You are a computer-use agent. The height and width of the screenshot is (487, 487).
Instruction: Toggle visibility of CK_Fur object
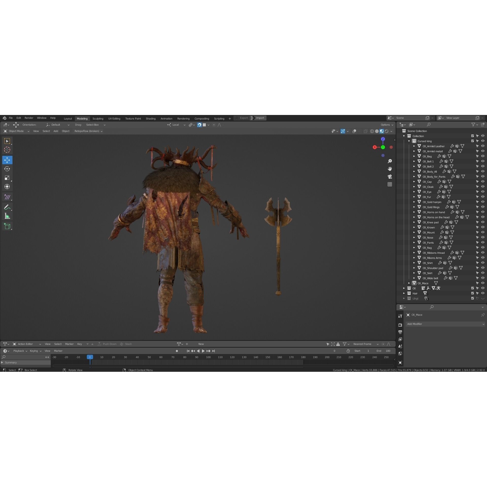482,197
